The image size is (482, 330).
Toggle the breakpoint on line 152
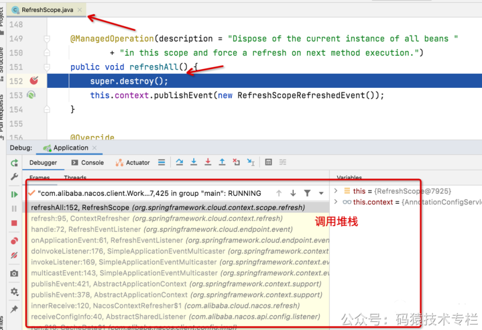coord(34,81)
